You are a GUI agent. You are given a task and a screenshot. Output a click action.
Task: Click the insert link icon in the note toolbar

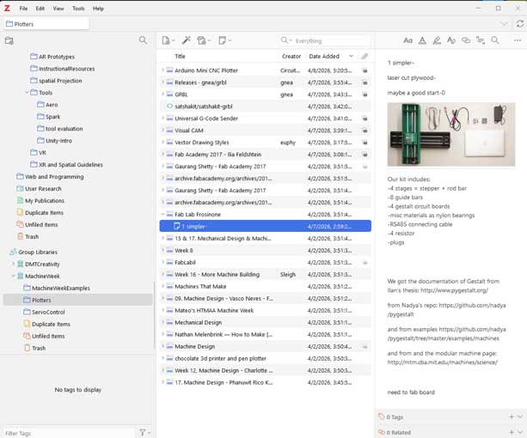coord(466,40)
